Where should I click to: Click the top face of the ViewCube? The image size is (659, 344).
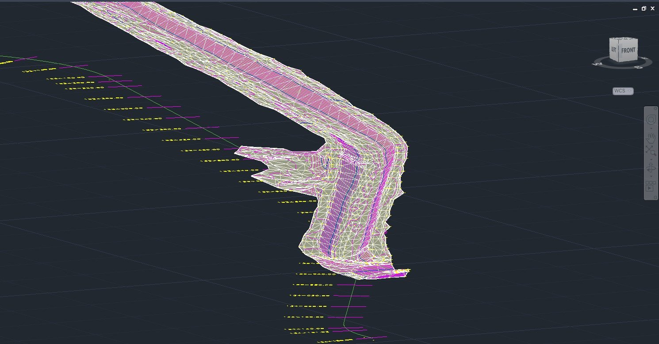[623, 39]
